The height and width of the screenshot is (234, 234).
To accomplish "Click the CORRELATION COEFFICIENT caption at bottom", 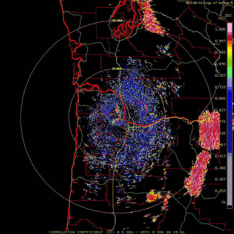I will coord(76,232).
